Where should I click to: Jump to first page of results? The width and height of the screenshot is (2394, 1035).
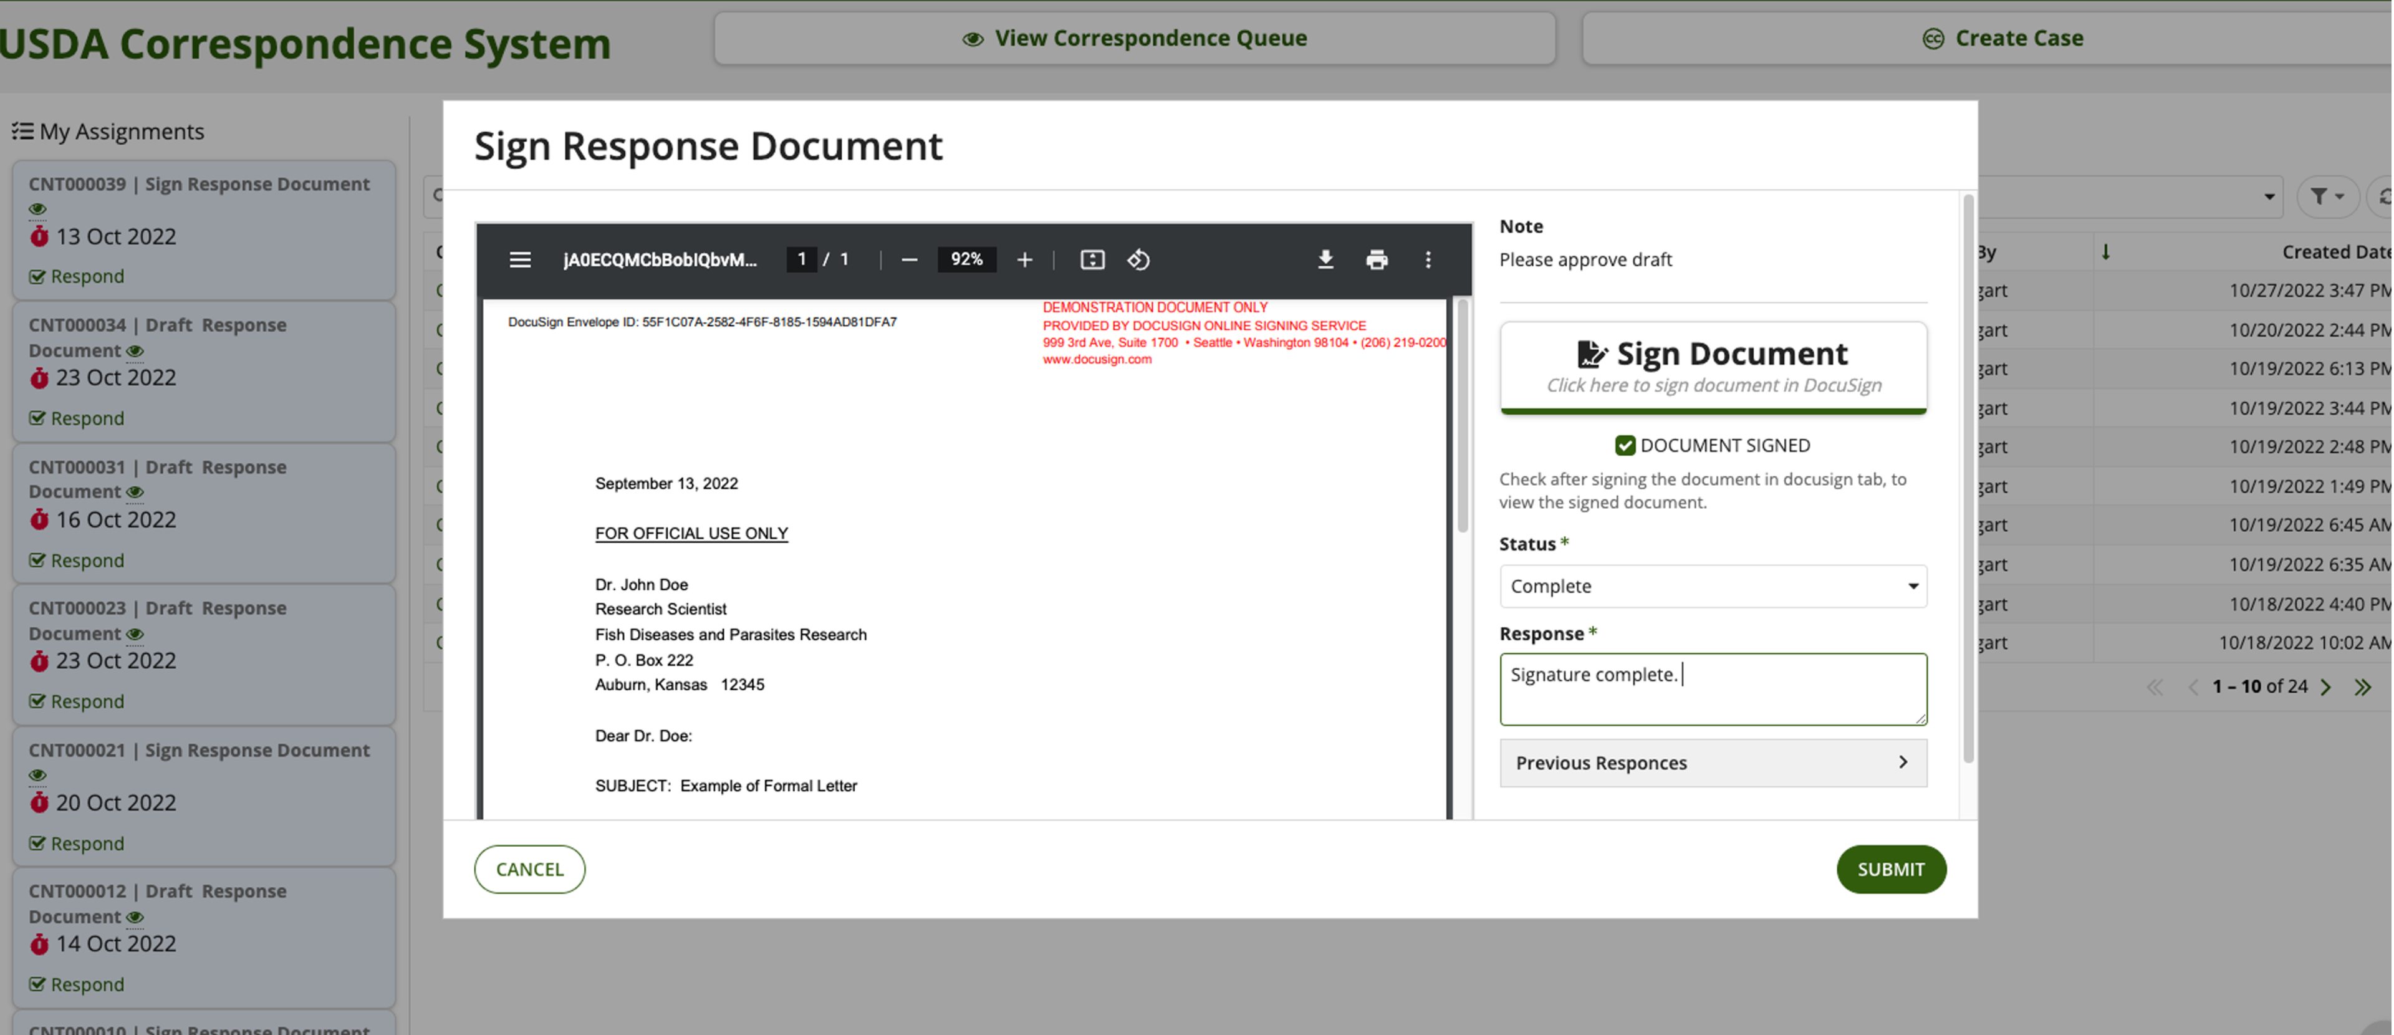pyautogui.click(x=2155, y=686)
